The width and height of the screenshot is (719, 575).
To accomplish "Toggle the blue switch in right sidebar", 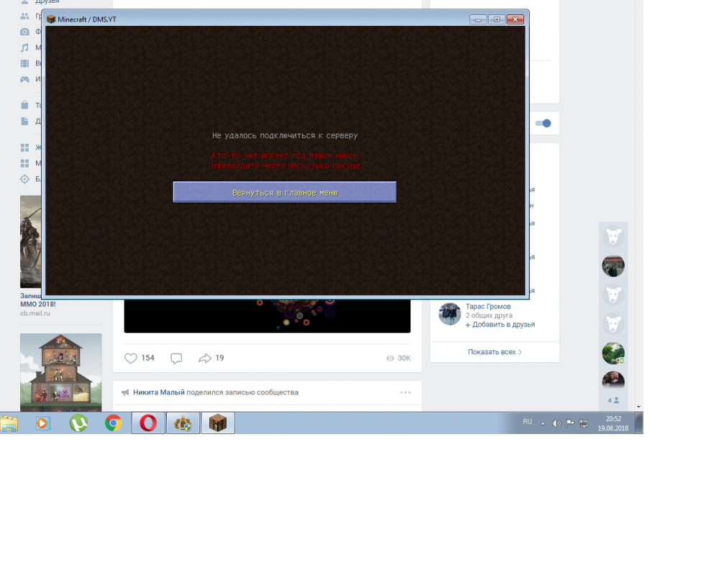I will tap(544, 124).
